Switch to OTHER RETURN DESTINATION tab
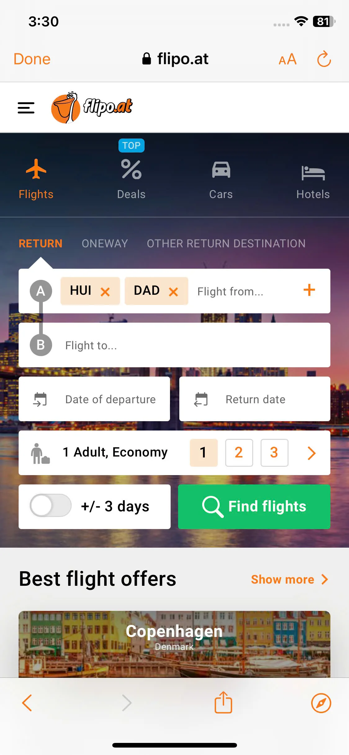Image resolution: width=349 pixels, height=755 pixels. click(226, 244)
